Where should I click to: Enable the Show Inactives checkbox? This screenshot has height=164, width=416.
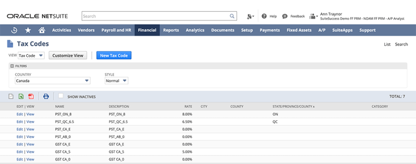[x=61, y=96]
